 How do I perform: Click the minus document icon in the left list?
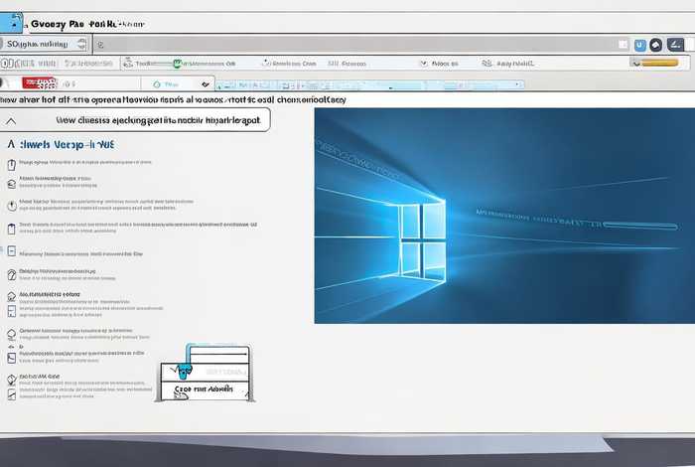click(x=12, y=251)
